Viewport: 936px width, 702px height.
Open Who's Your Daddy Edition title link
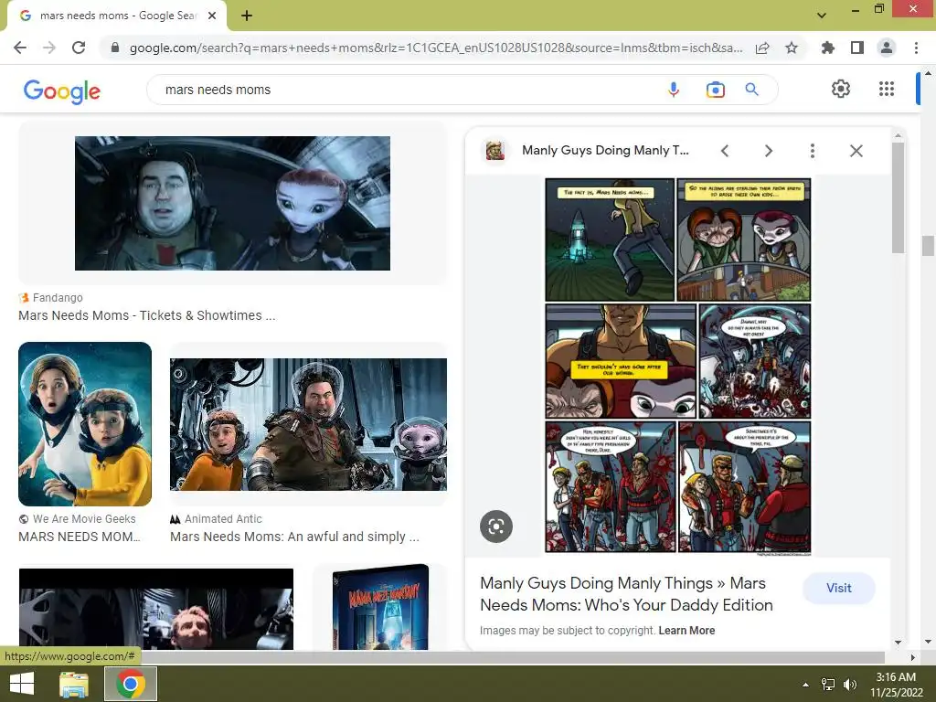point(626,594)
